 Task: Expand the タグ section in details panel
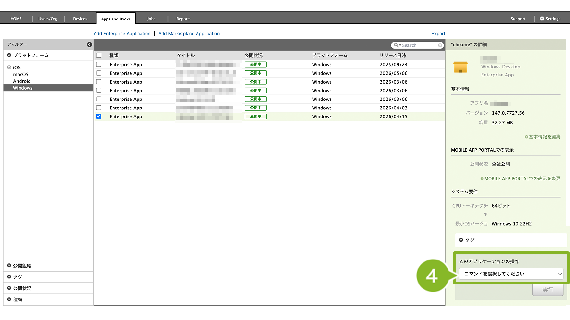pos(461,240)
